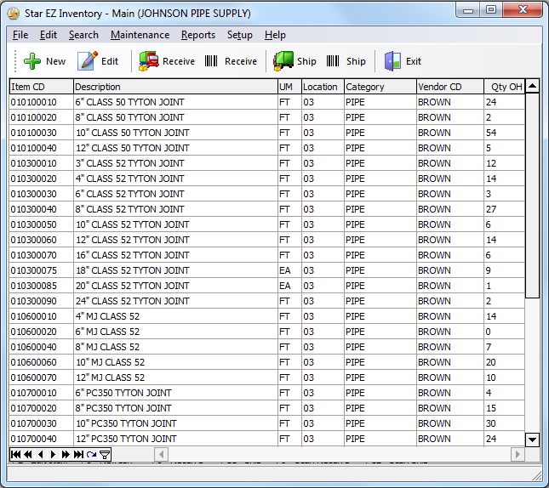This screenshot has height=488, width=549.
Task: Open the Reports menu
Action: (198, 35)
